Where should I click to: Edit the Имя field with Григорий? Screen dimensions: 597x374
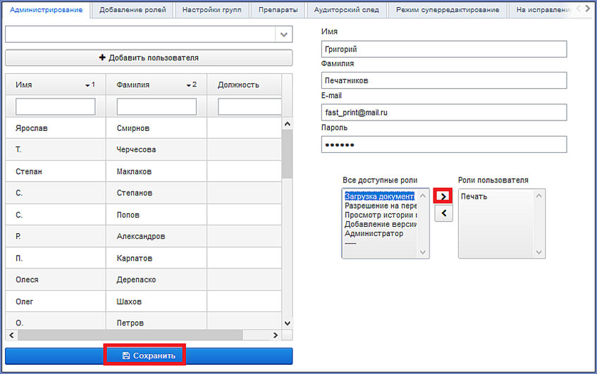coord(444,49)
